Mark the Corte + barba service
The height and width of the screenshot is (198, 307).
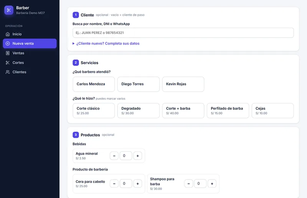(x=183, y=111)
